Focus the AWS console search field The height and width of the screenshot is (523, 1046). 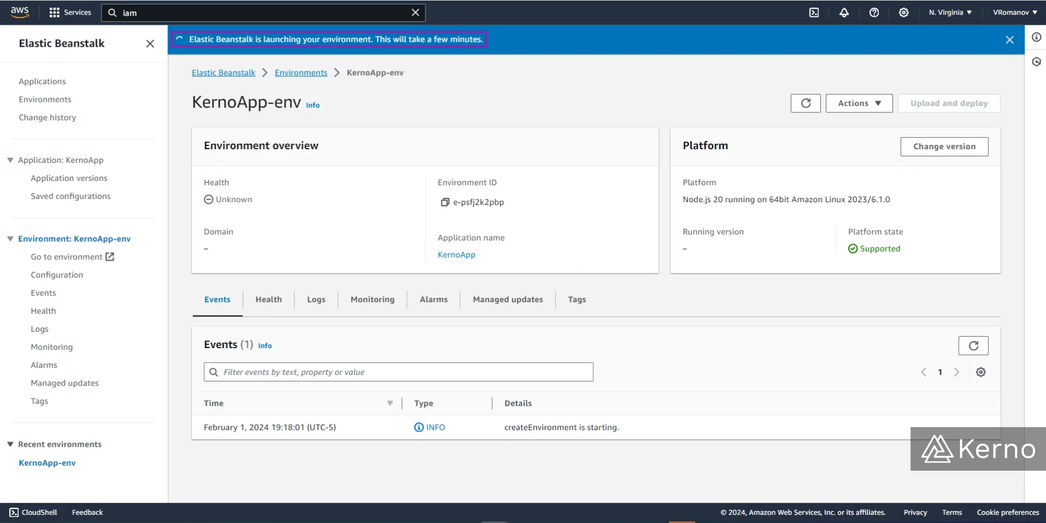(263, 13)
